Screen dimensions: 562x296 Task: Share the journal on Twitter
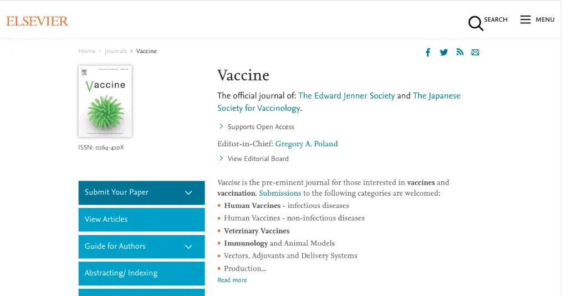[444, 52]
